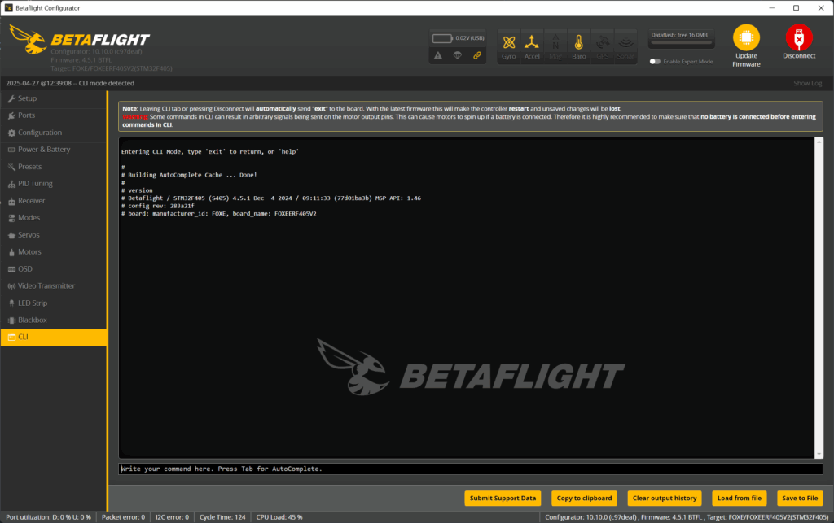Click 'Cycle Time: 124' status entry
Screen dimensions: 834x523
[x=222, y=517]
